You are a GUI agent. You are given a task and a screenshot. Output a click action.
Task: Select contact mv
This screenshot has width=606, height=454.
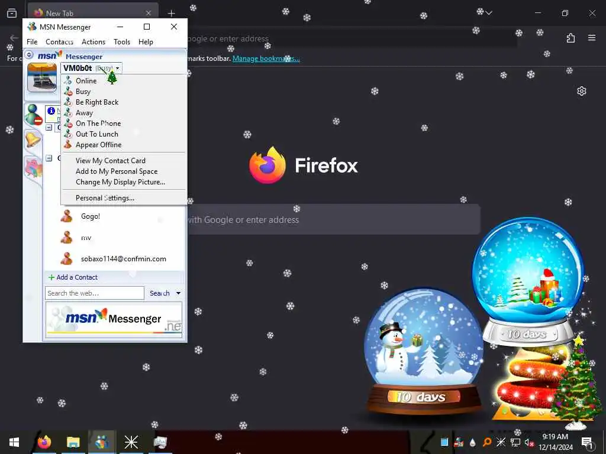(x=86, y=238)
